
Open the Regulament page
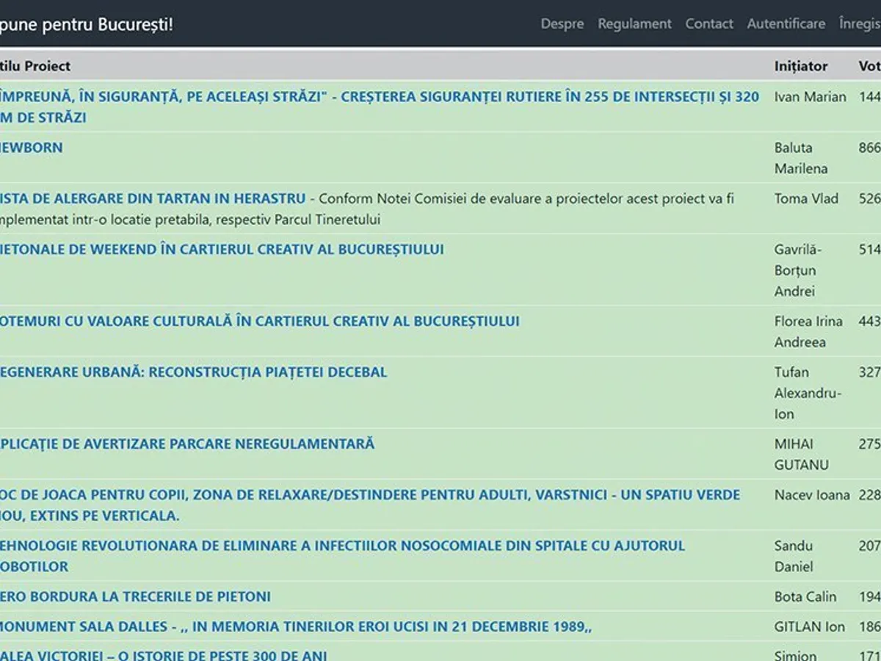click(x=634, y=24)
